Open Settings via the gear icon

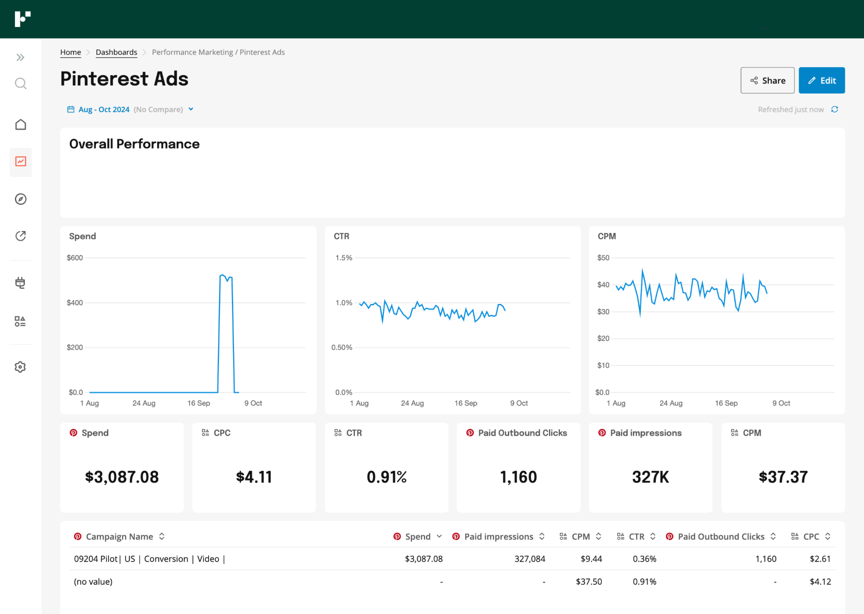coord(20,366)
